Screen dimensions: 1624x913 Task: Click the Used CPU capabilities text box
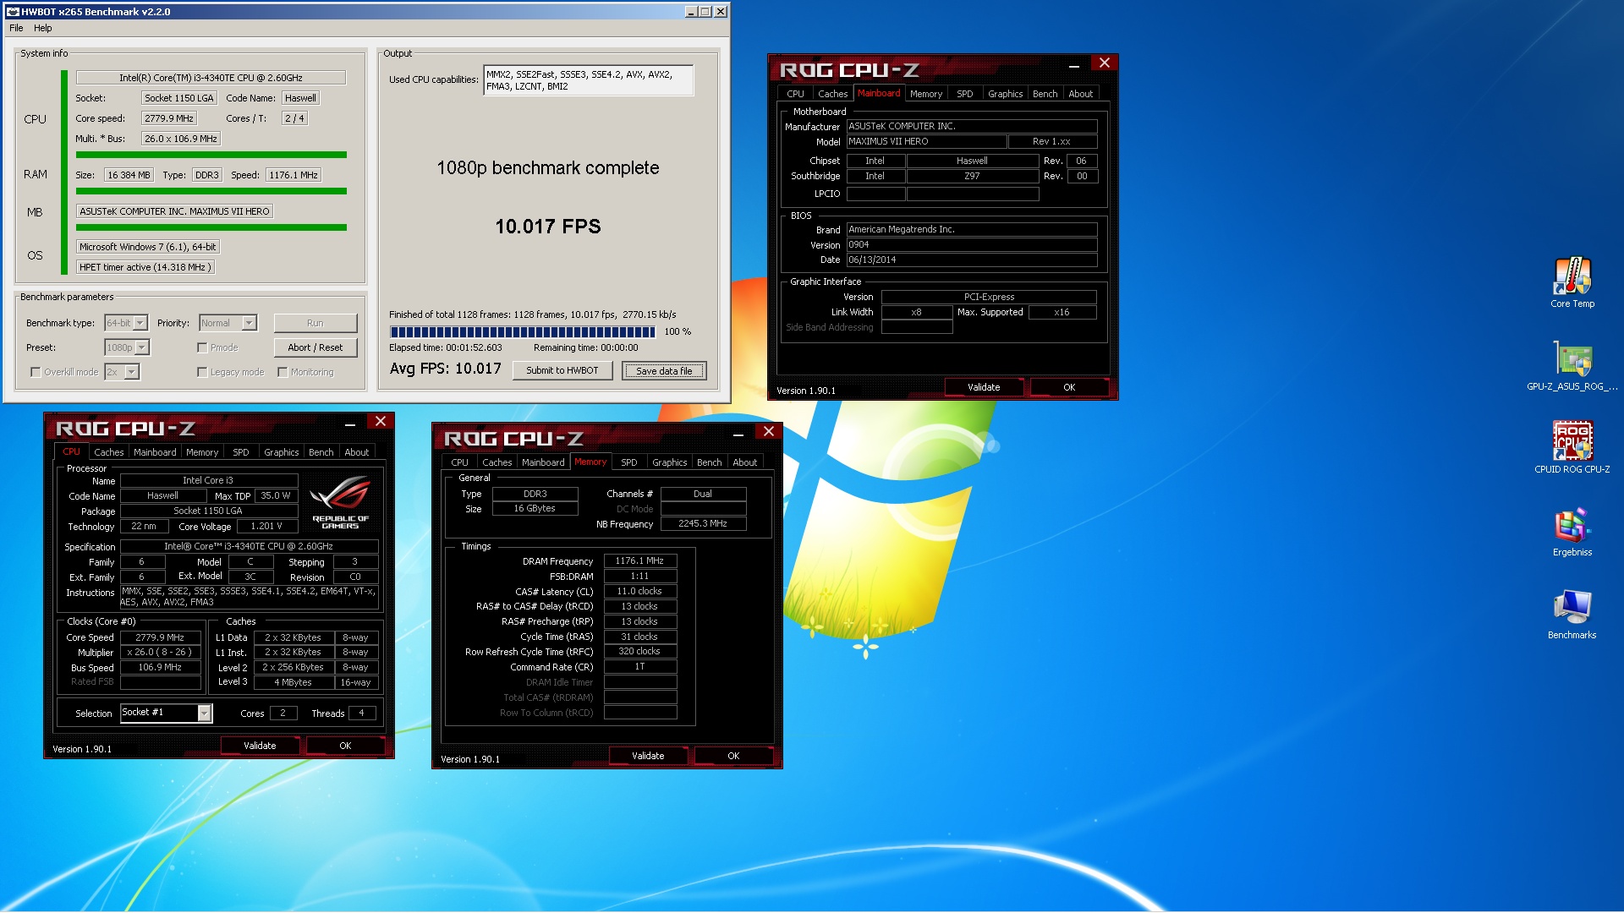[589, 80]
